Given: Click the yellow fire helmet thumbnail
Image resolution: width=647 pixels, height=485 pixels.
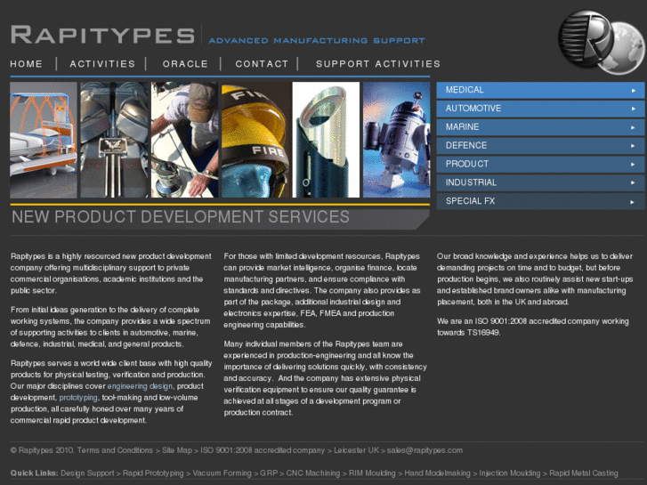Looking at the screenshot, I should point(255,140).
